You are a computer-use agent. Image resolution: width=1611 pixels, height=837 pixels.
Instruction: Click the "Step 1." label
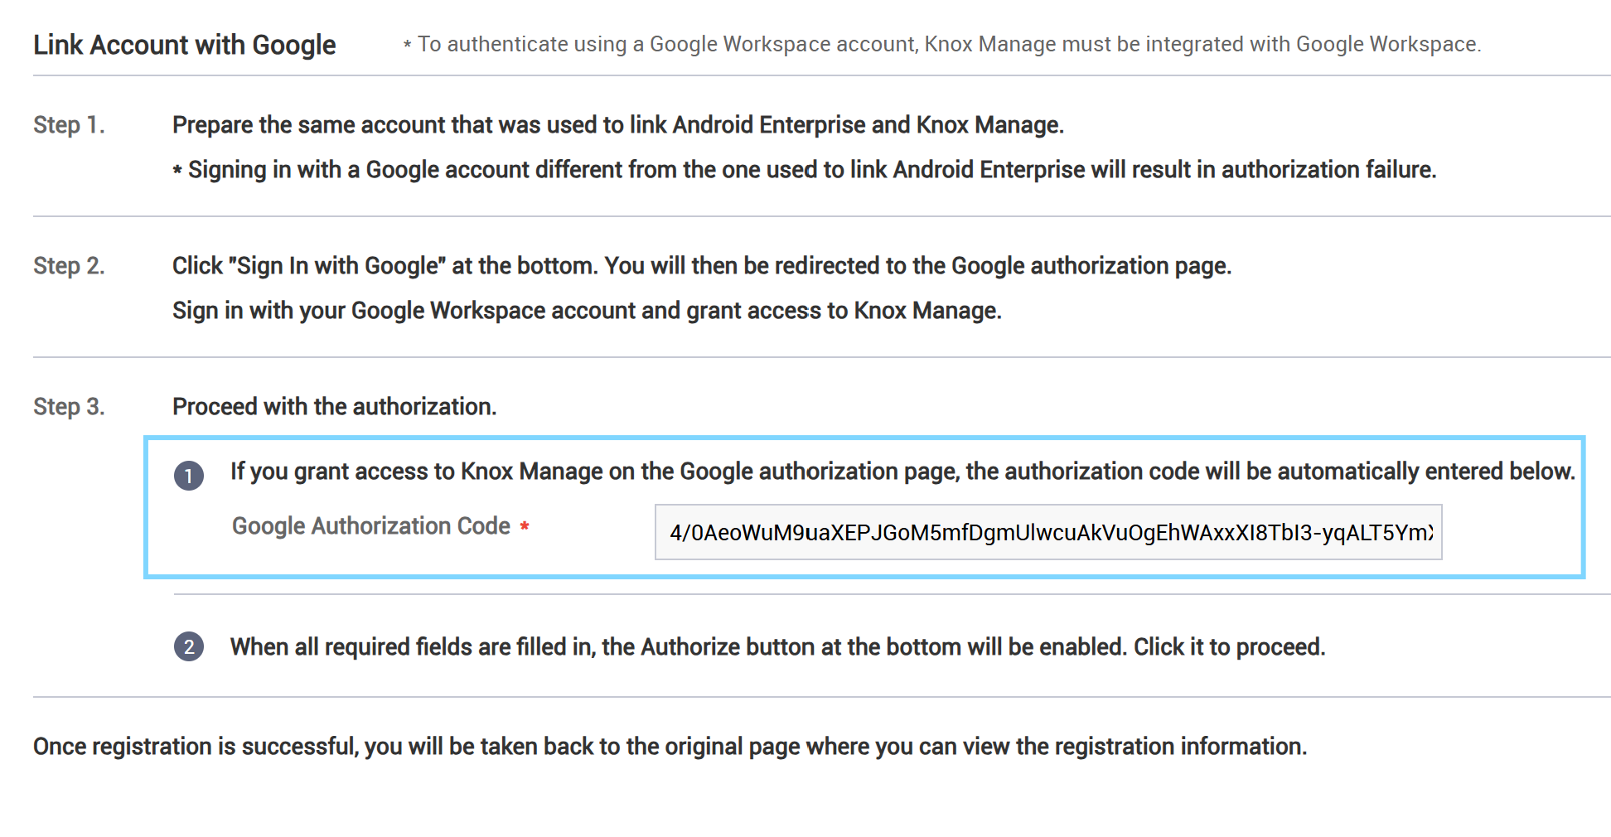(69, 125)
